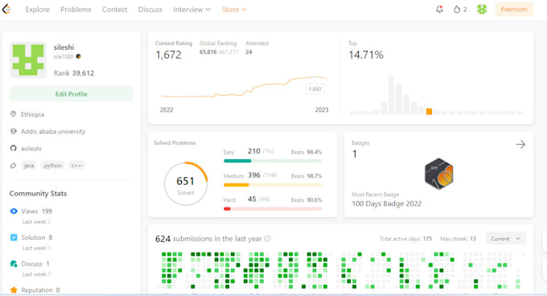Click the Global Ranking 65,816 value
Image resolution: width=547 pixels, height=296 pixels.
(208, 52)
